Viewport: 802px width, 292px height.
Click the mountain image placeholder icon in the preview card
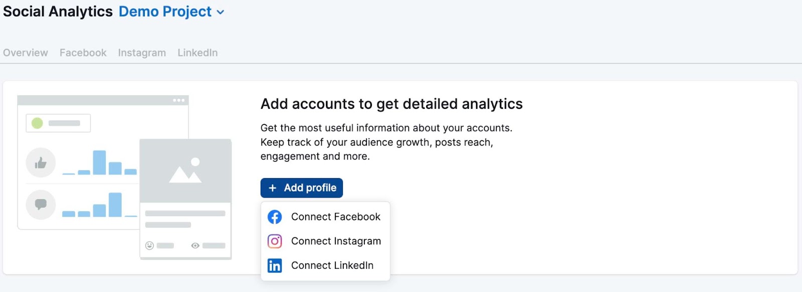(x=186, y=171)
